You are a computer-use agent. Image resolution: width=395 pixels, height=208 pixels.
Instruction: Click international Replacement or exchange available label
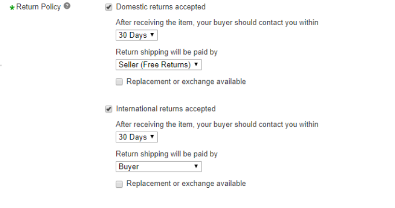186,183
